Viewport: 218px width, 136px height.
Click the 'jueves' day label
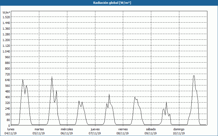(95, 129)
